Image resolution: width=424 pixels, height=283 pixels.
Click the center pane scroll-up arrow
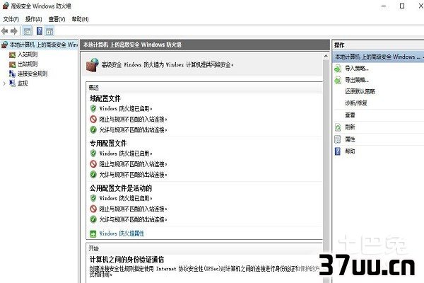point(326,57)
